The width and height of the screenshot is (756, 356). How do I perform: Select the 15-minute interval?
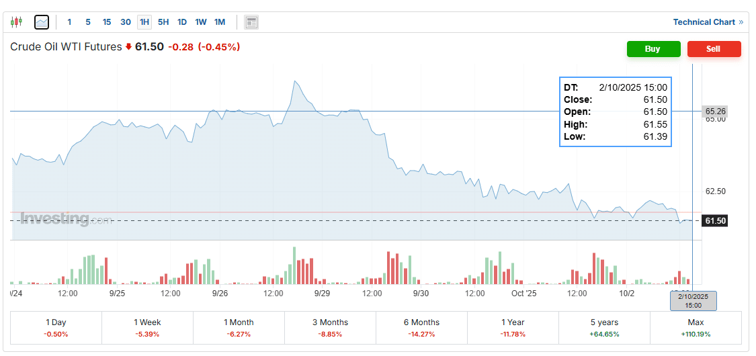coord(107,22)
